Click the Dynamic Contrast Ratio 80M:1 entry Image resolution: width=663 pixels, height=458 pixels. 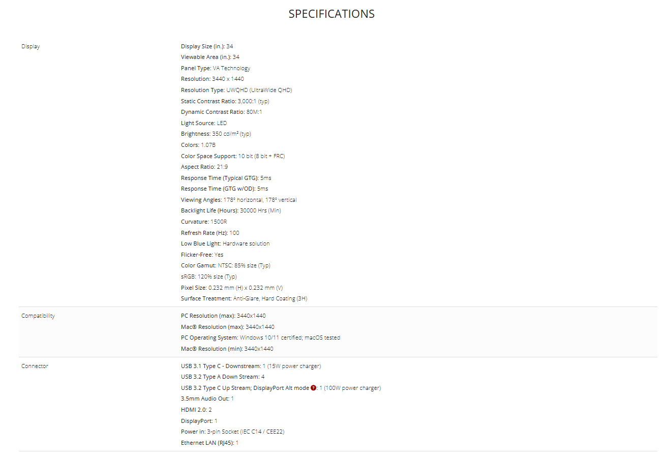click(222, 112)
